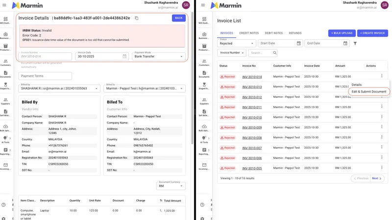The image size is (392, 220).
Task: Expand AI Tools in Invoice List sidebar
Action: coord(209,138)
